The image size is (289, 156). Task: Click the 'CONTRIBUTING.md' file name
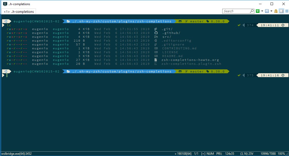coord(179,48)
